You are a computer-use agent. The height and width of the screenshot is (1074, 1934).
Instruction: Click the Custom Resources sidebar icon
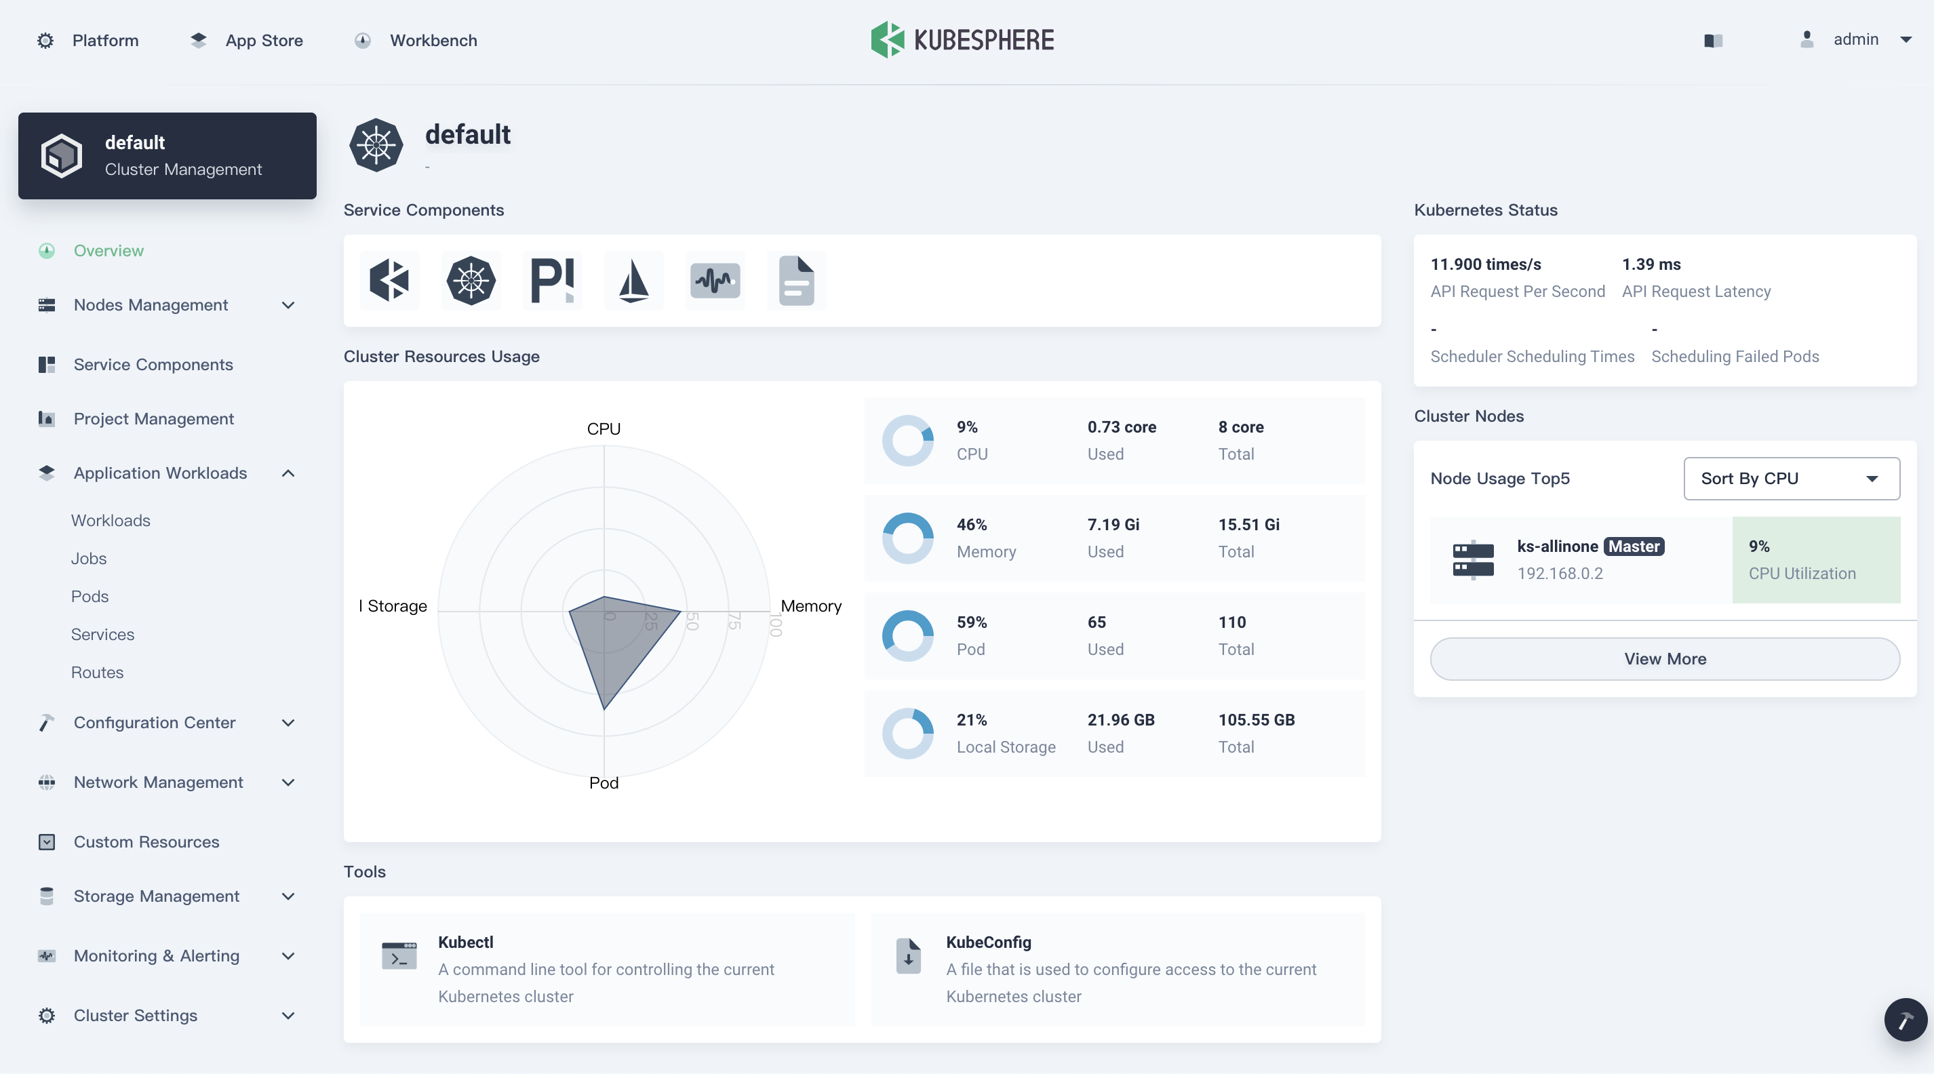coord(47,842)
